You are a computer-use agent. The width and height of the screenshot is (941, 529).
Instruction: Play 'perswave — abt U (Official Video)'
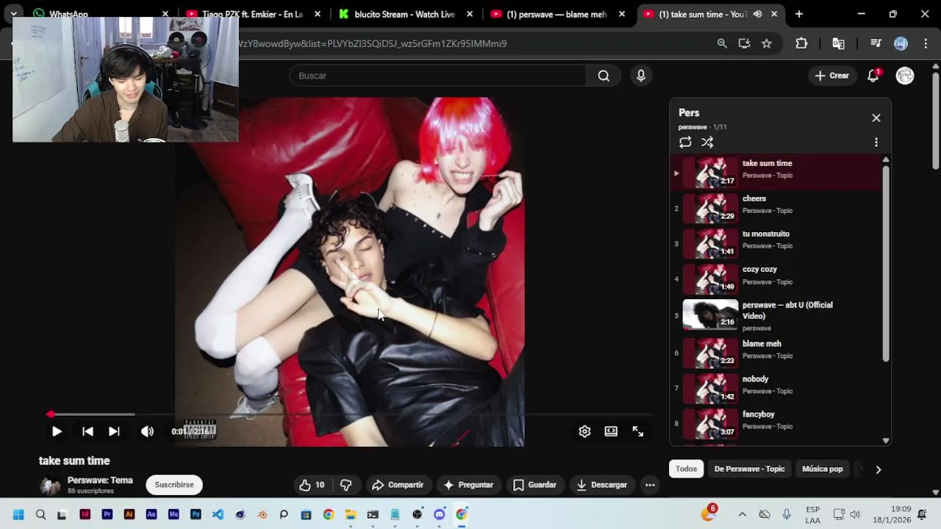coord(776,316)
